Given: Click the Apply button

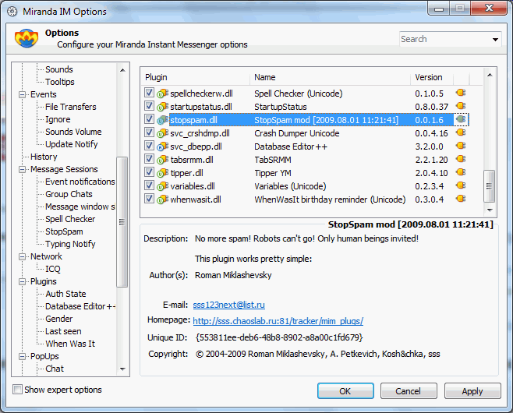Looking at the screenshot, I should [x=472, y=391].
